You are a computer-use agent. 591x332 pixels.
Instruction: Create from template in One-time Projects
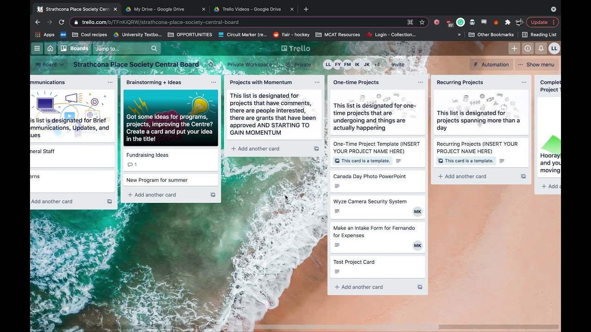(420, 287)
